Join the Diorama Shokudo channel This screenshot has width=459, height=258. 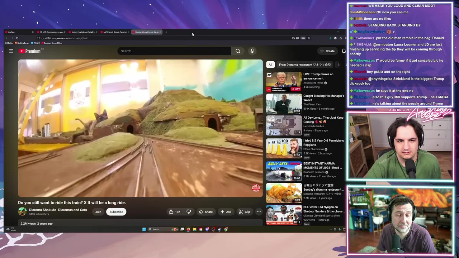pos(98,212)
